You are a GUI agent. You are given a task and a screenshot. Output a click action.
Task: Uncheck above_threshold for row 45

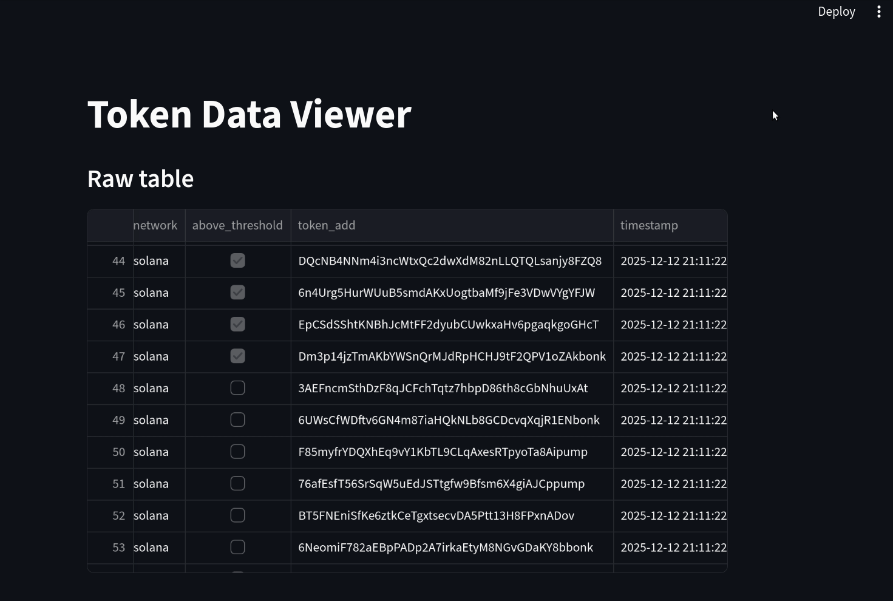click(x=237, y=292)
